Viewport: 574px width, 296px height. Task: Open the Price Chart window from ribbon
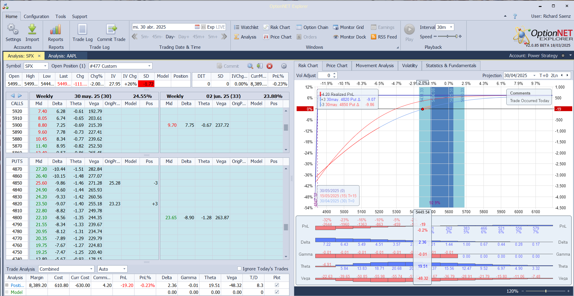[277, 37]
